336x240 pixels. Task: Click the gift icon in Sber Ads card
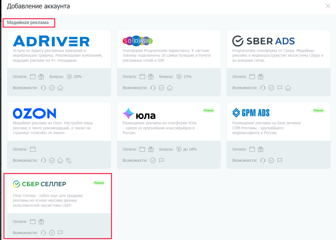point(261,77)
